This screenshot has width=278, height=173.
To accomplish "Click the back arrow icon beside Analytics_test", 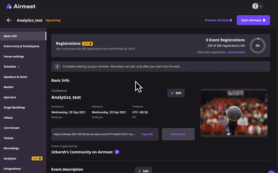I will [x=9, y=20].
